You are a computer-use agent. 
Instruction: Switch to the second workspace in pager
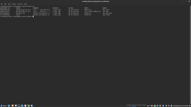[x=133, y=106]
